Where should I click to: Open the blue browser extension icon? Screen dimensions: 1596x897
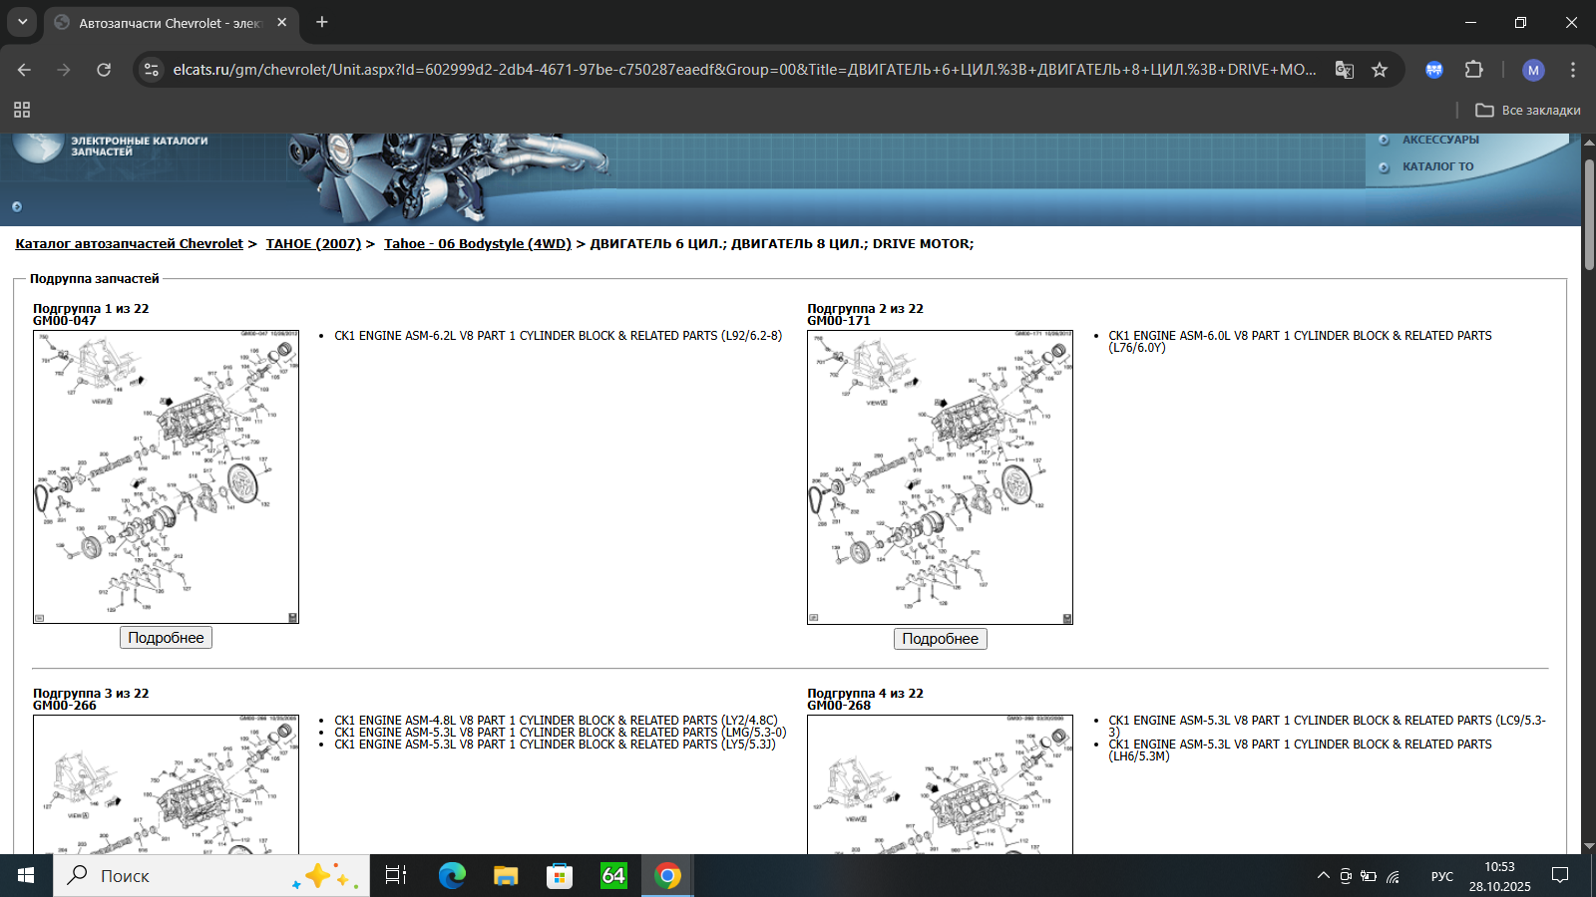[1434, 70]
